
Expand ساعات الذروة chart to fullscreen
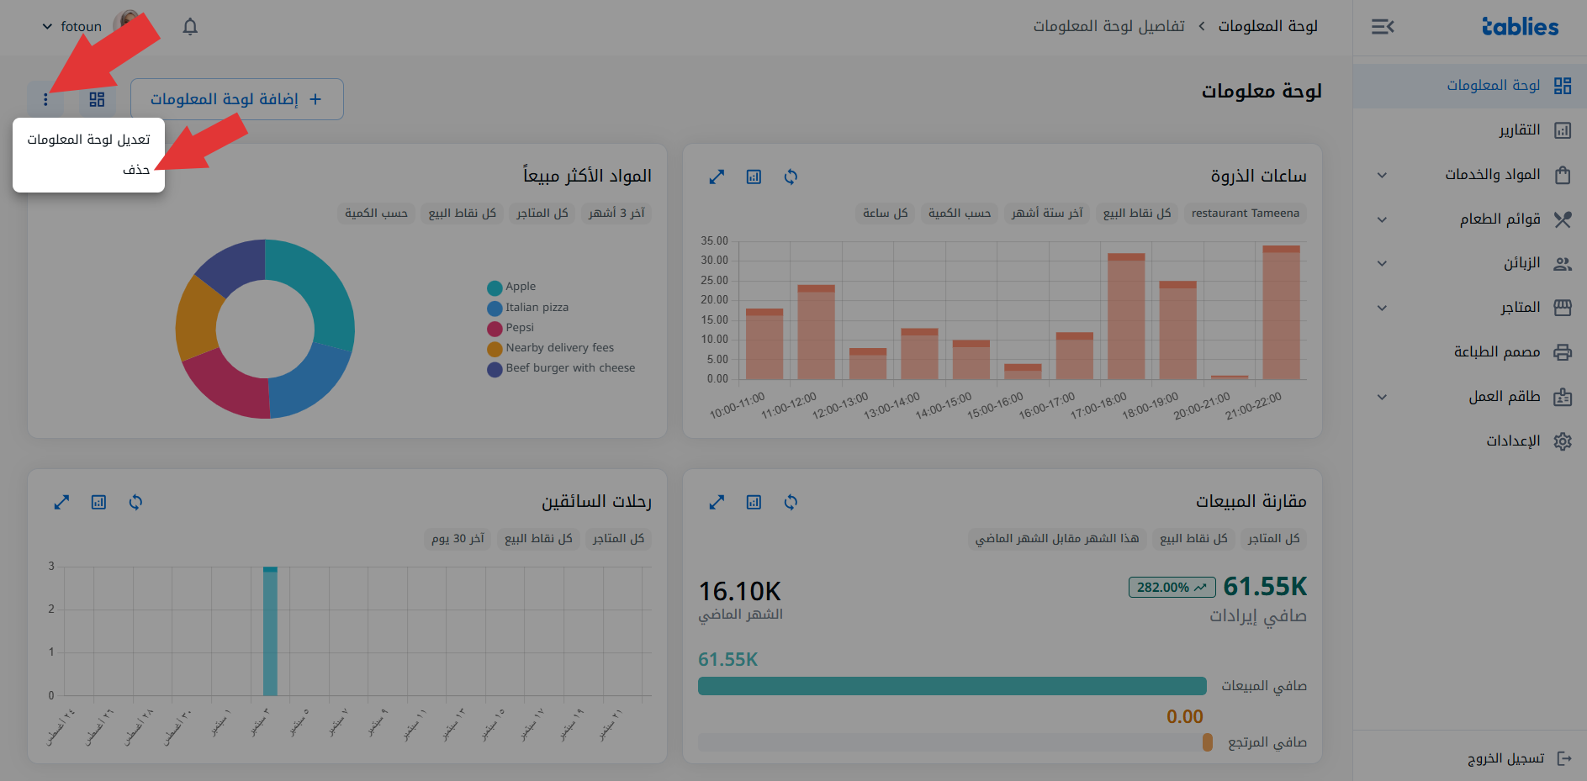[717, 177]
